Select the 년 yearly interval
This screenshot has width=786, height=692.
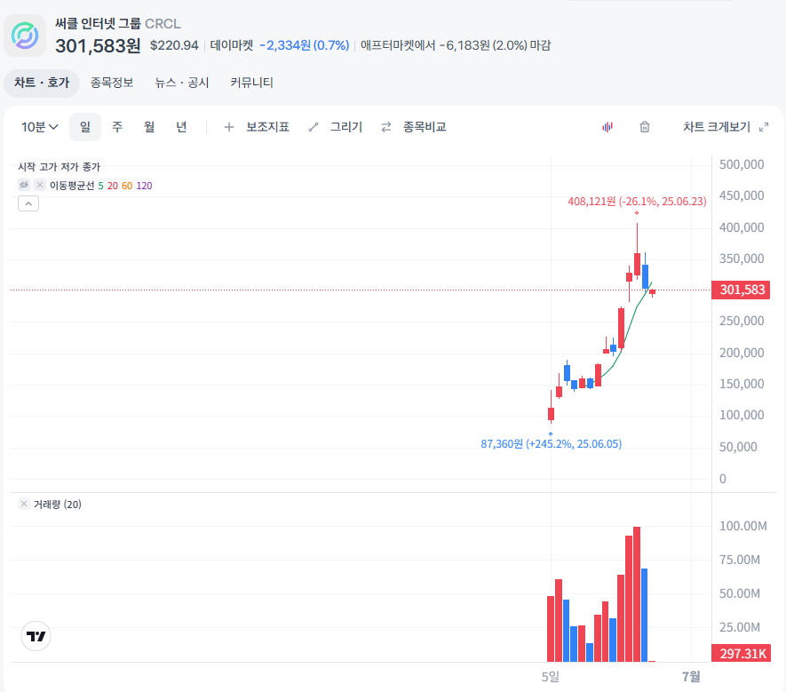[181, 127]
